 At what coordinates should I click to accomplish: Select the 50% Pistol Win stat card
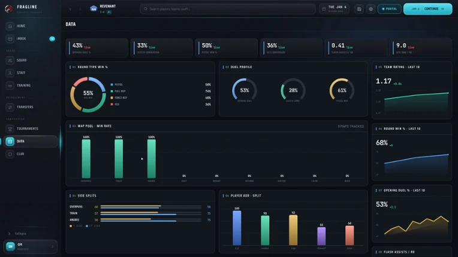point(227,48)
